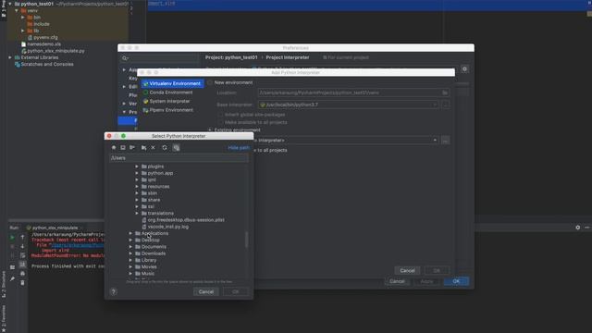Expand the resources folder
The width and height of the screenshot is (592, 333).
click(137, 187)
